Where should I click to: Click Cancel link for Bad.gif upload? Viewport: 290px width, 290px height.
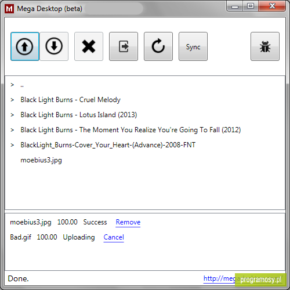[114, 237]
